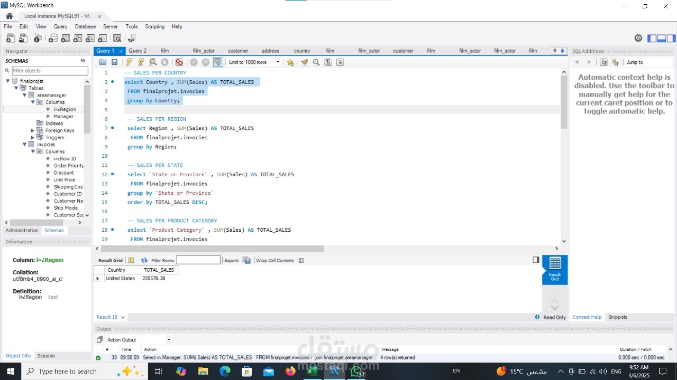Viewport: 677px width, 380px height.
Task: Execute statement under cursor icon
Action: tap(141, 62)
